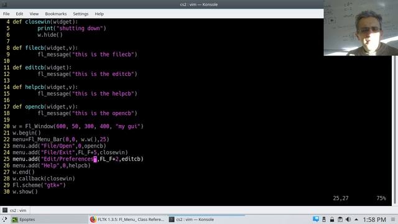Viewport: 398px width, 224px height.
Task: Click 'w.begin()' on line 21
Action: click(27, 133)
